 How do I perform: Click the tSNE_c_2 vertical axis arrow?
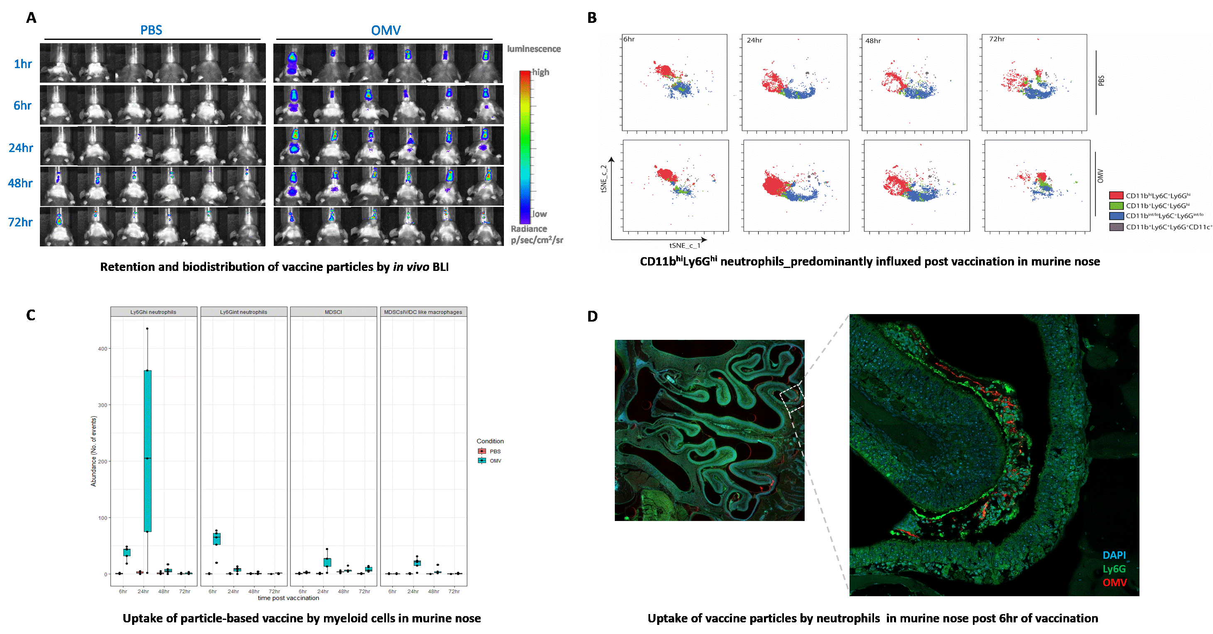(x=611, y=198)
